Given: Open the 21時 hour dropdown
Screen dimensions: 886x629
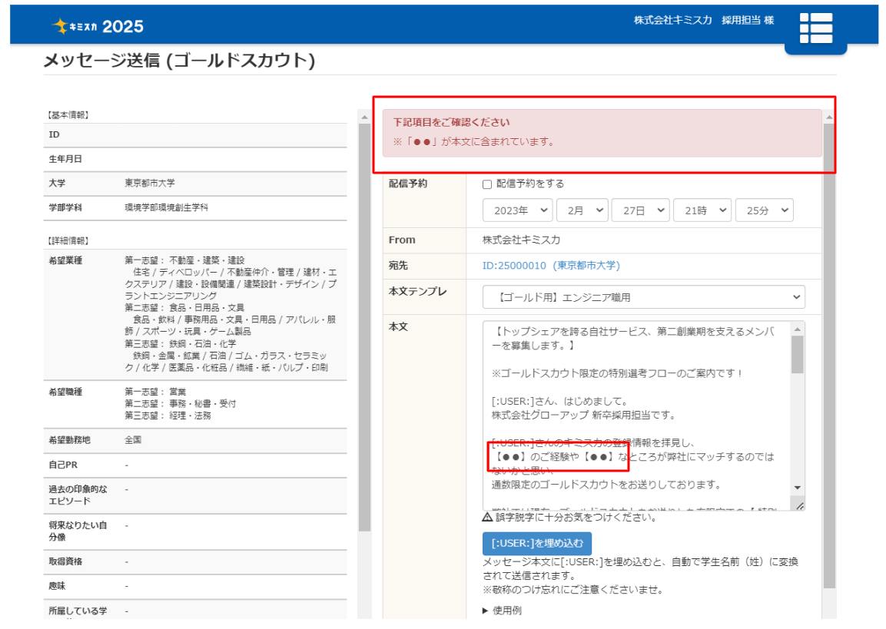Looking at the screenshot, I should 702,210.
